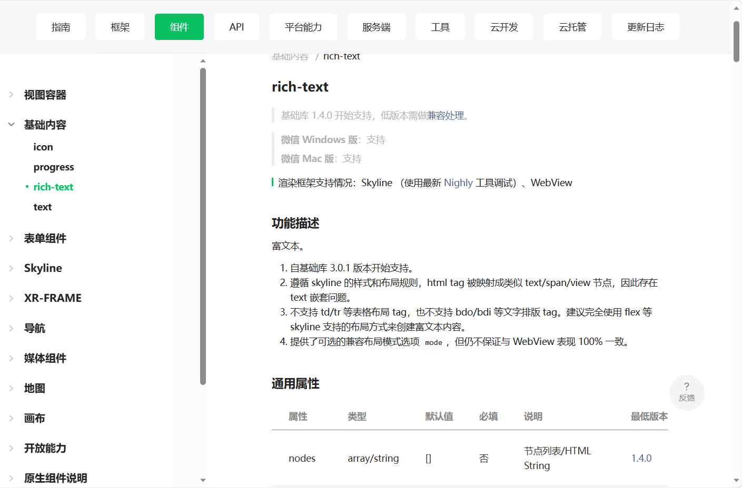Click the sidebar scroll-up arrow
The image size is (742, 488).
[203, 61]
